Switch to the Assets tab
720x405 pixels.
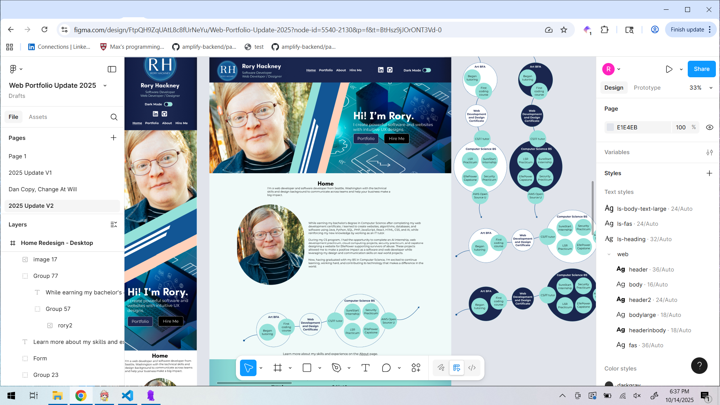click(x=38, y=117)
